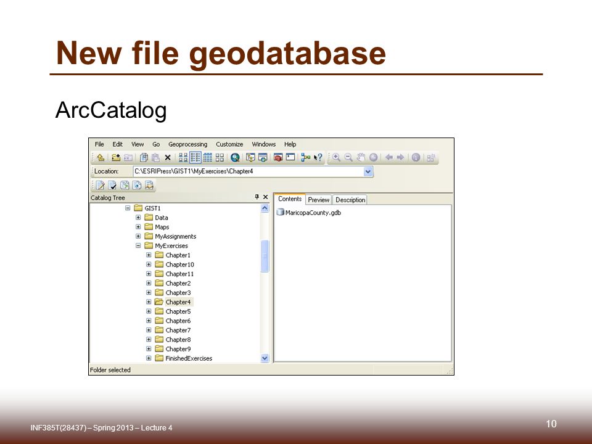592x444 pixels.
Task: Click the metadata properties icon
Action: [x=149, y=185]
